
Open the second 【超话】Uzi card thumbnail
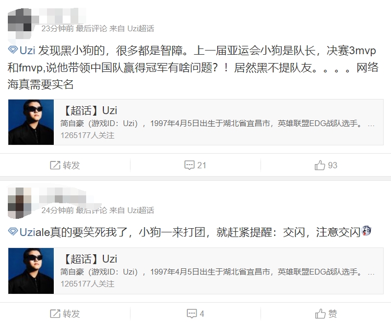(x=31, y=271)
